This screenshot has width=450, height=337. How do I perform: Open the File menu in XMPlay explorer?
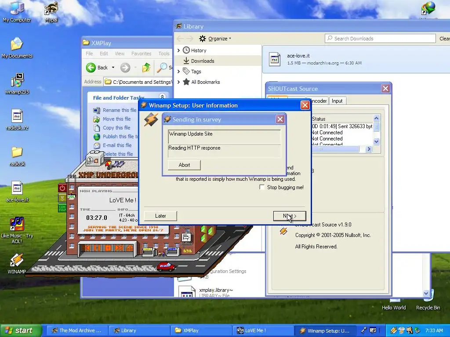pyautogui.click(x=89, y=54)
